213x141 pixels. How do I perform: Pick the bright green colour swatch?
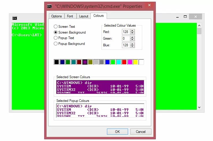(113, 62)
